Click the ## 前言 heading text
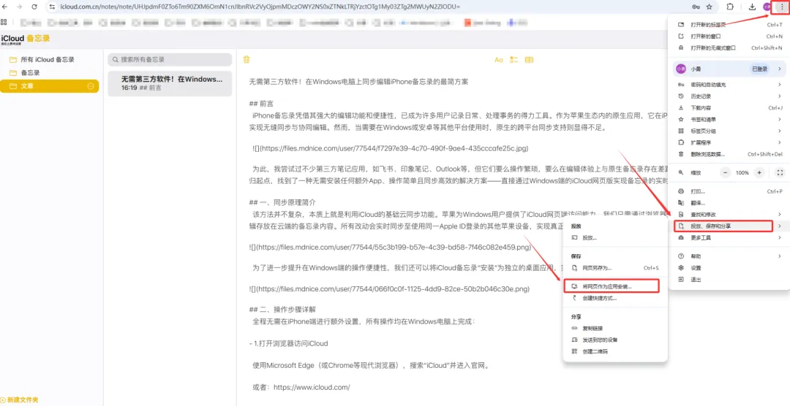This screenshot has height=406, width=790. coord(261,104)
